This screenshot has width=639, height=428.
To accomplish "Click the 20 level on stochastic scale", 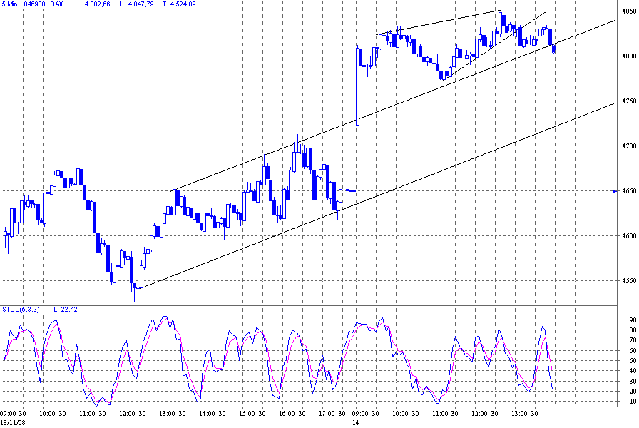I will pyautogui.click(x=633, y=392).
